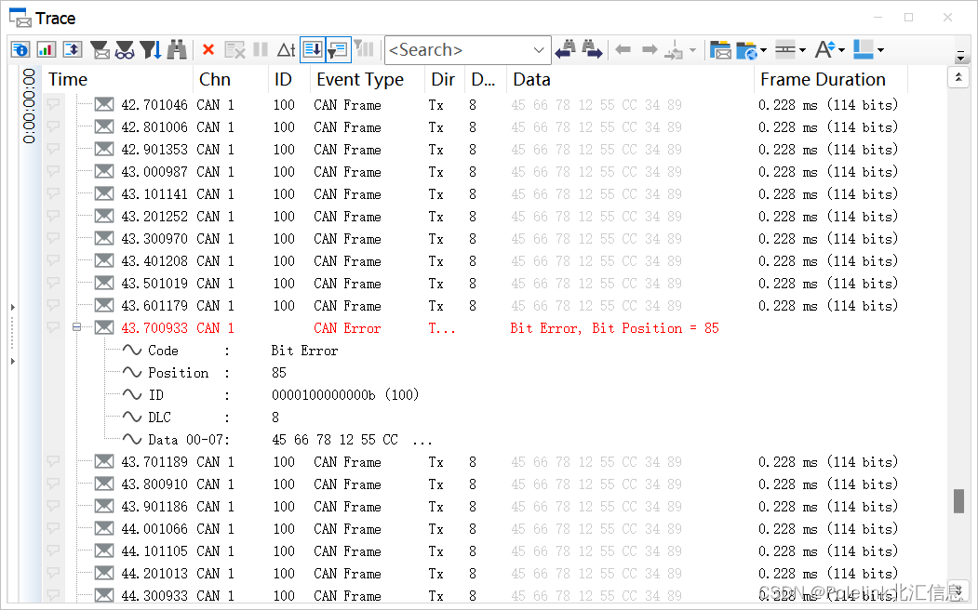Click the folder with globe icon
The width and height of the screenshot is (978, 610).
point(746,50)
